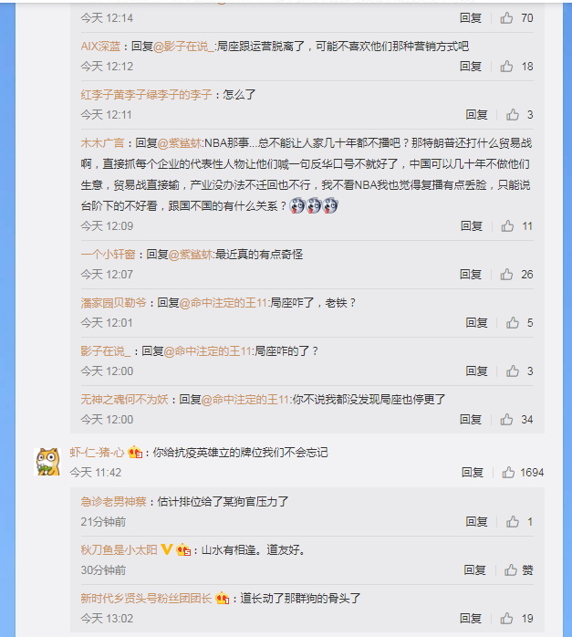Click the verified V badge of 秋刀鱼是小太阳
Viewport: 572px width, 637px height.
point(166,549)
